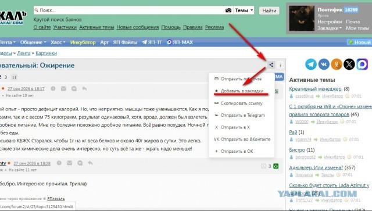Open the Активные темы header link
This screenshot has width=372, height=211.
(96, 27)
